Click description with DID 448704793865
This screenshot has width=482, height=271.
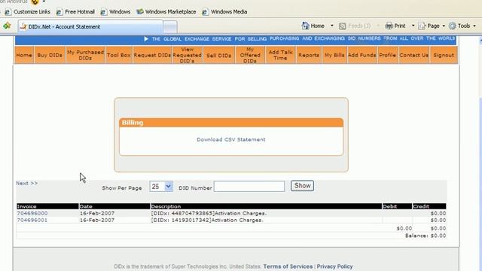coord(209,213)
